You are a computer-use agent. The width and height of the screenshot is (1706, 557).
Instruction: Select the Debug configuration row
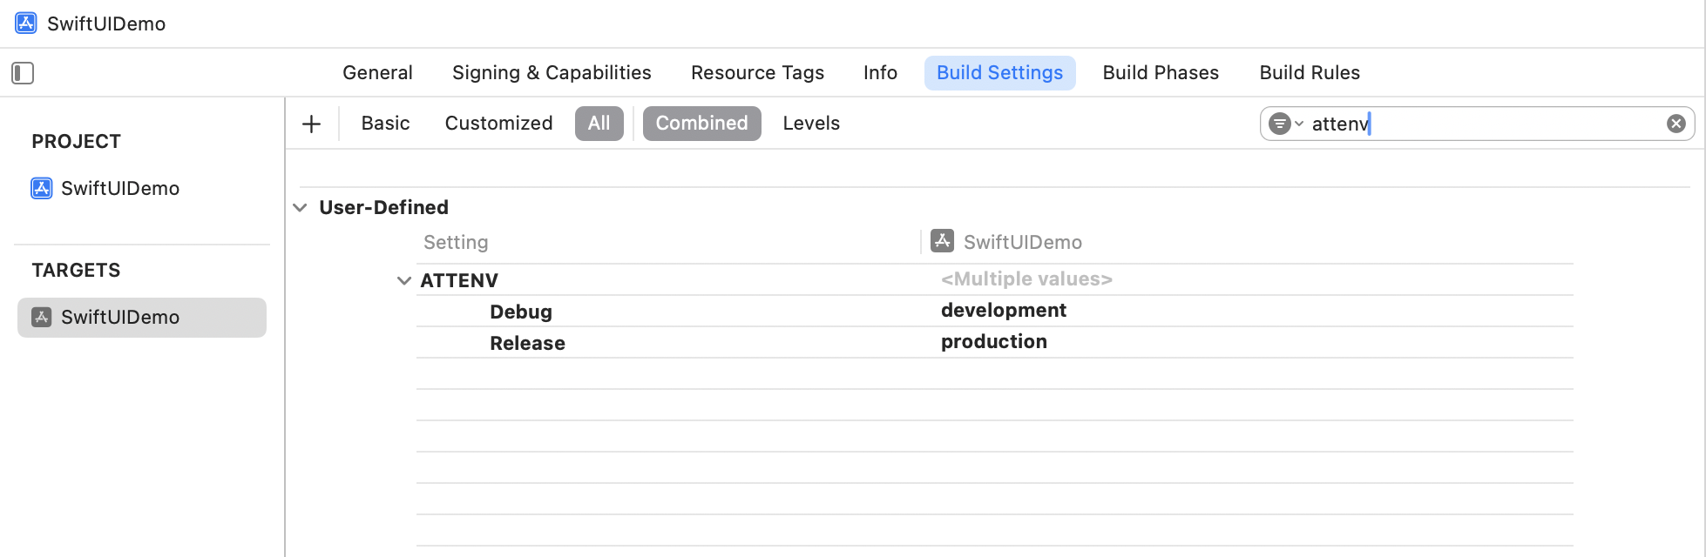point(994,312)
